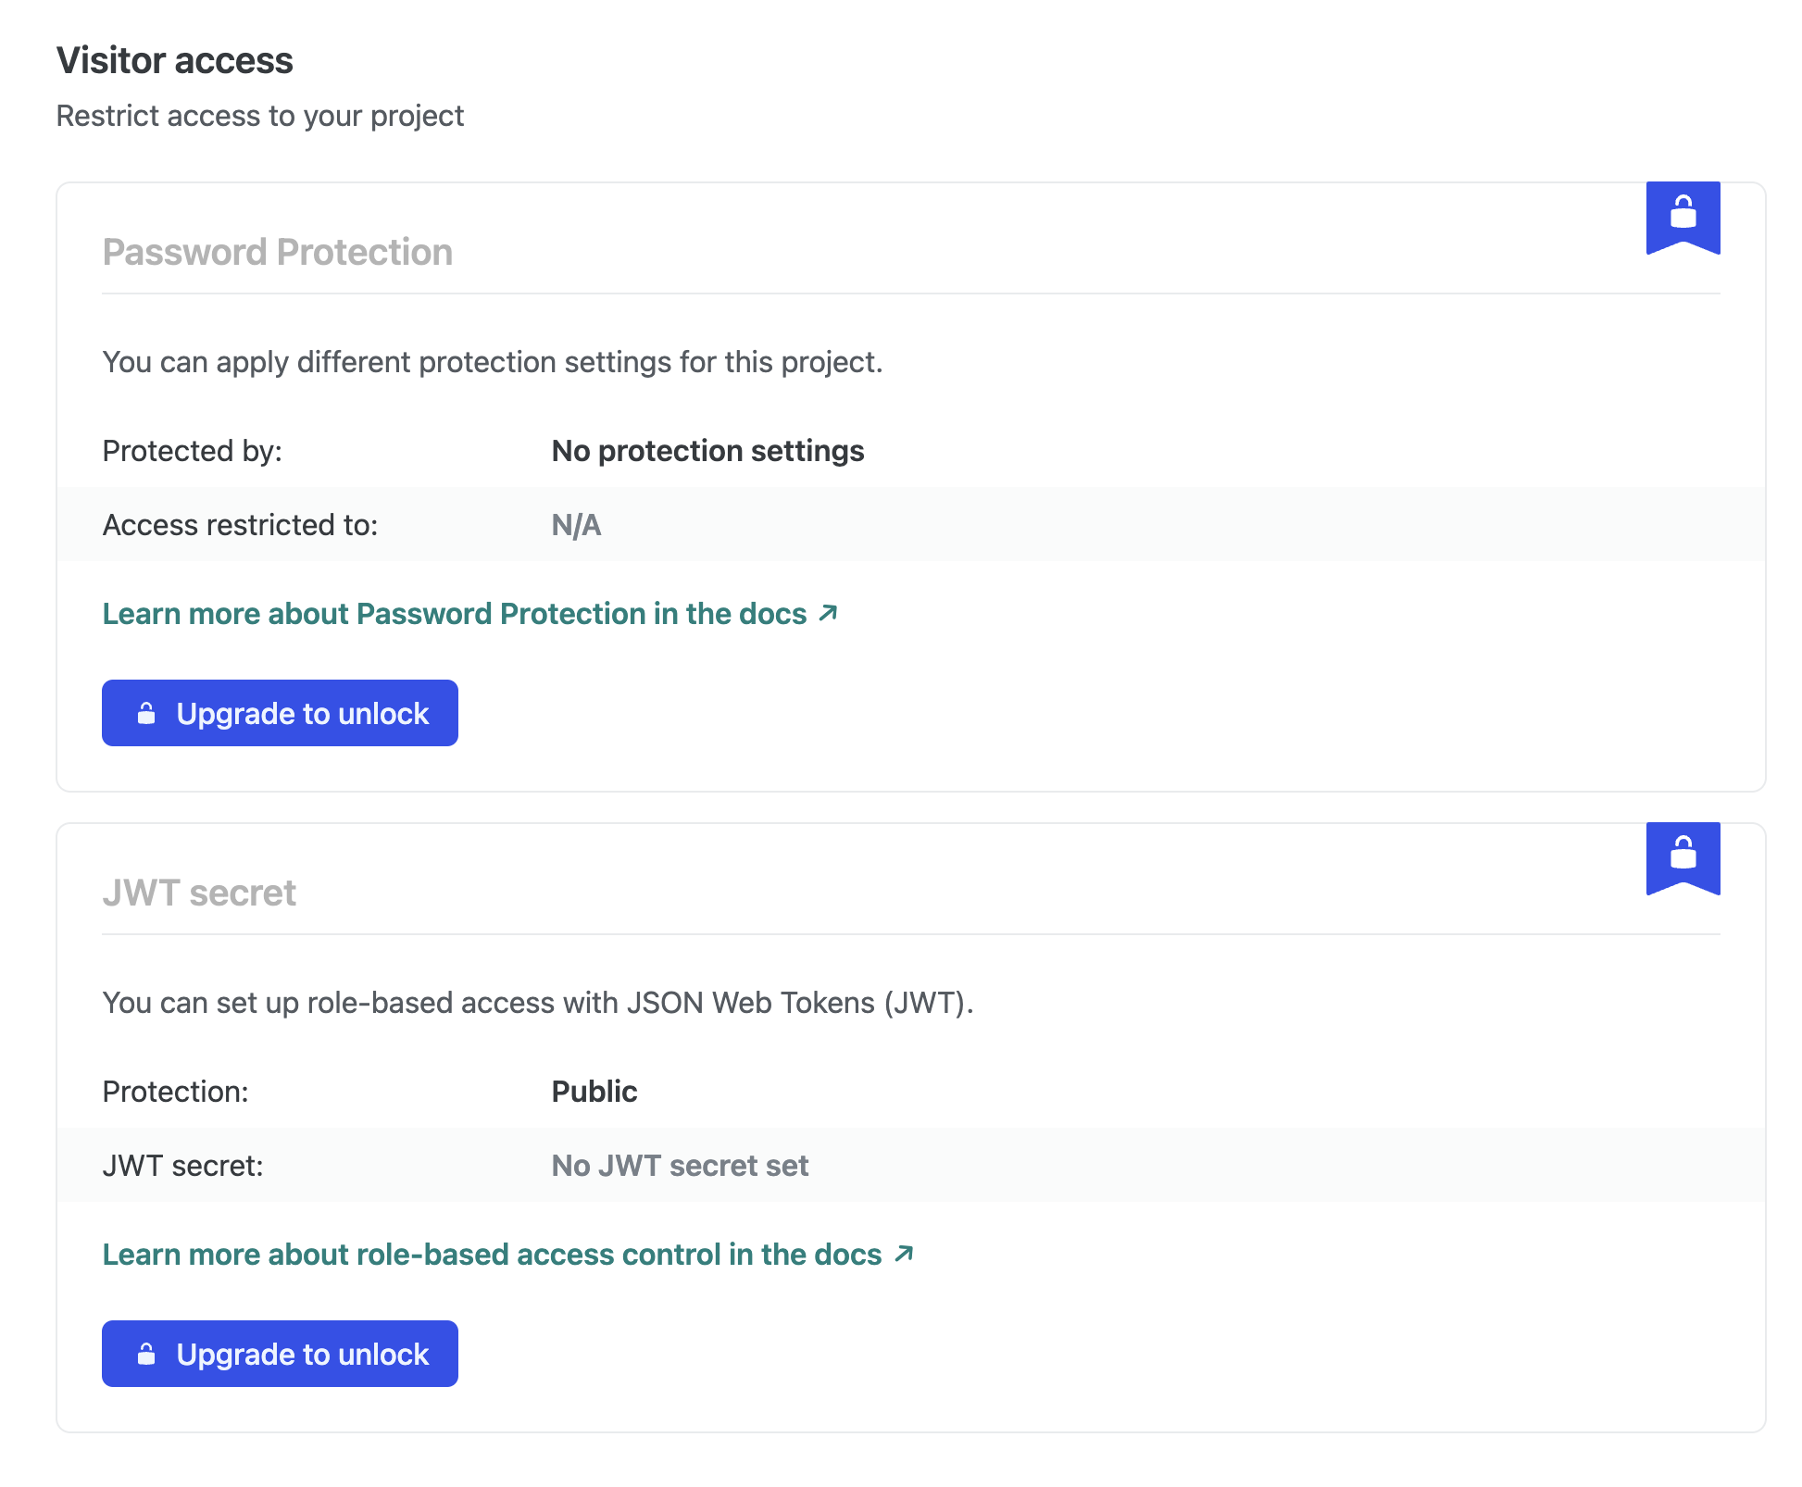Screen dimensions: 1802x1487
Task: Click the Visitor access page title
Action: (x=174, y=60)
